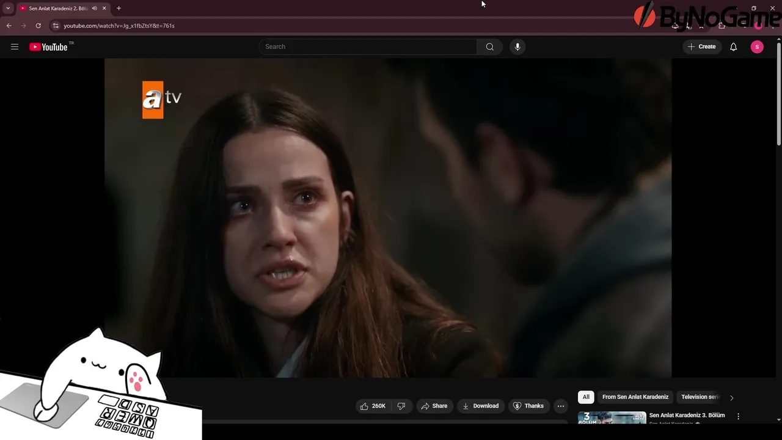Reload the current page
The height and width of the screenshot is (440, 782).
[38, 26]
